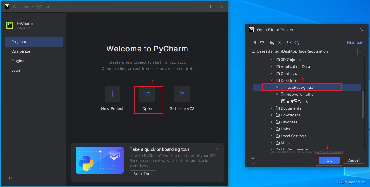The image size is (370, 187).
Task: Expand the Music folder node
Action: click(x=271, y=143)
